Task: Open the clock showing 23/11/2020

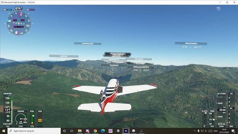Action: point(224,131)
